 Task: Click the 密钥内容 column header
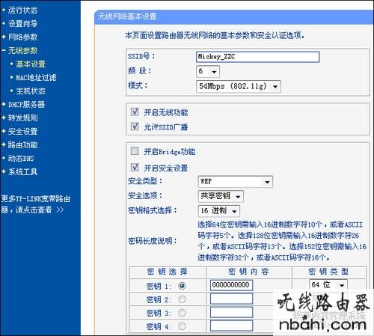click(248, 272)
